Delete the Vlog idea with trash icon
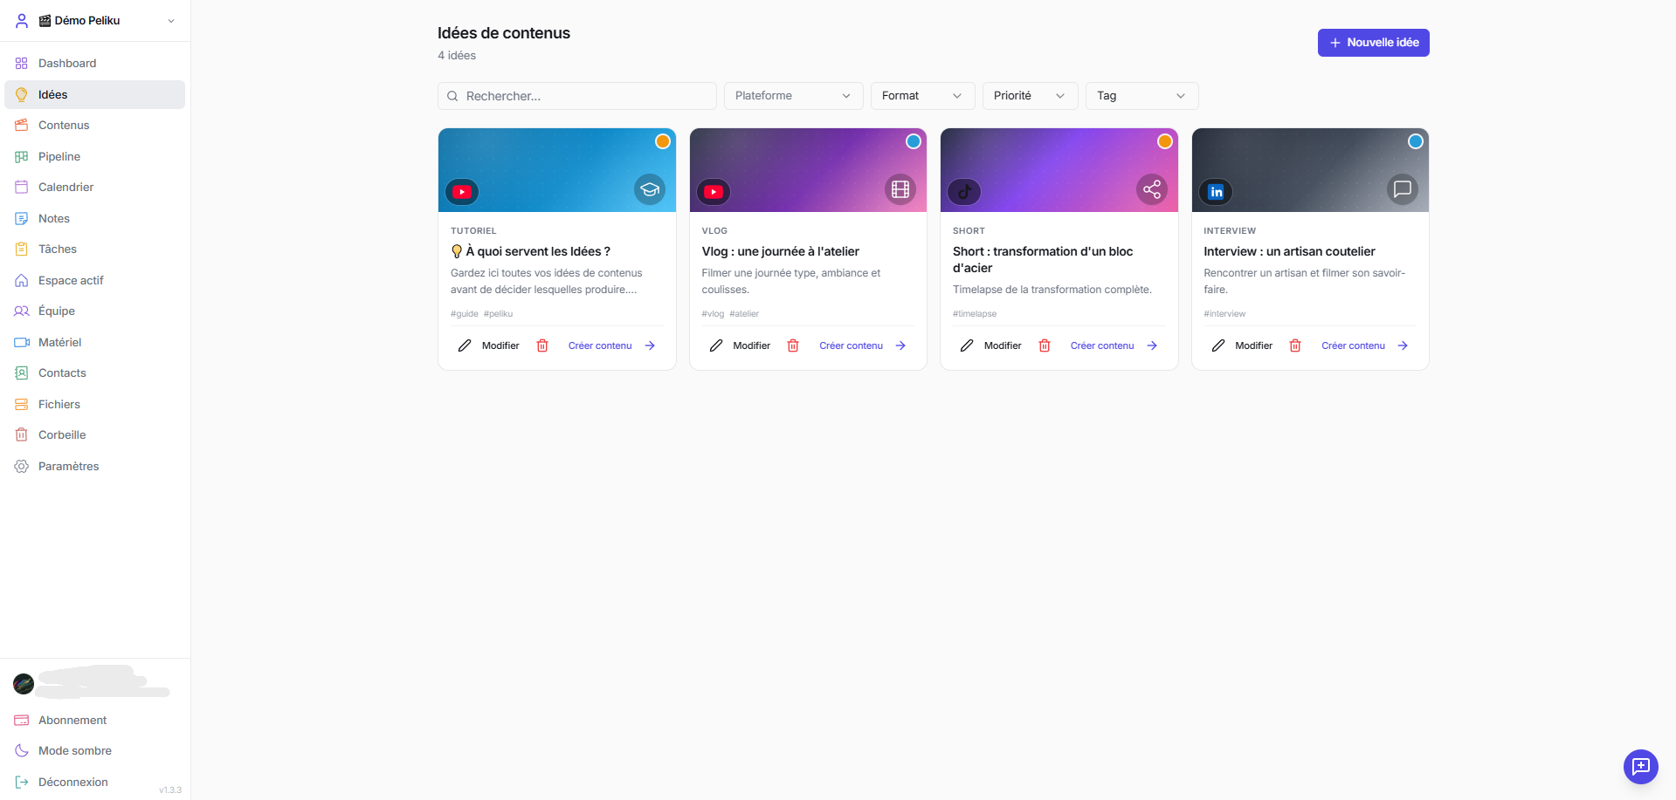1676x800 pixels. 793,345
